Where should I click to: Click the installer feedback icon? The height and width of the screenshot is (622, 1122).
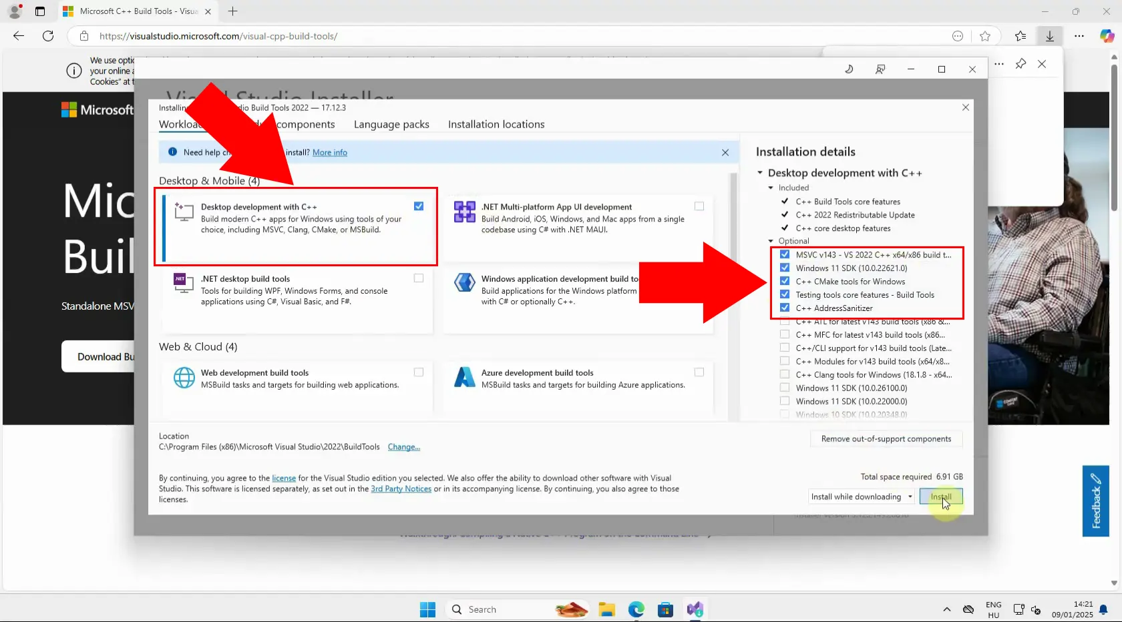click(880, 69)
